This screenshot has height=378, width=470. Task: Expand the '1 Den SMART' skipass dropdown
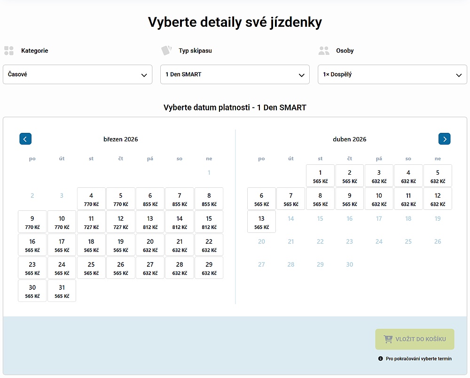(235, 75)
